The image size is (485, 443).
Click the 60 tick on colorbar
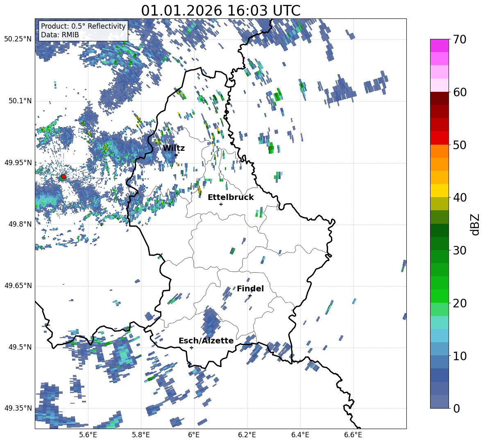pyautogui.click(x=460, y=92)
